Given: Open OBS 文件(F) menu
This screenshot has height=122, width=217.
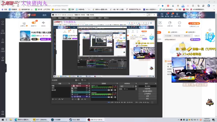Looking at the screenshot, I should 54,18.
